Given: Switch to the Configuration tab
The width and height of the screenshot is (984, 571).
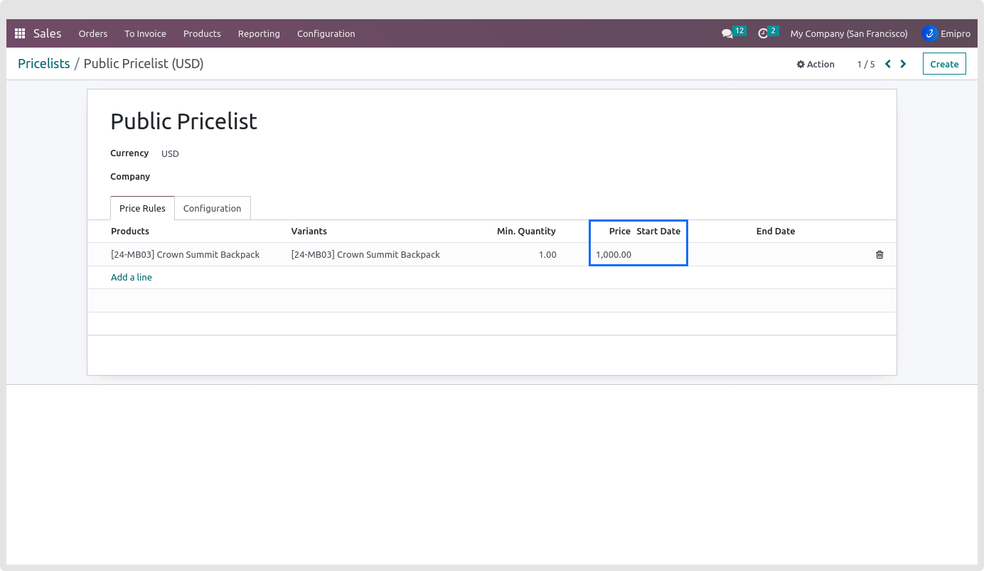Looking at the screenshot, I should click(x=212, y=208).
